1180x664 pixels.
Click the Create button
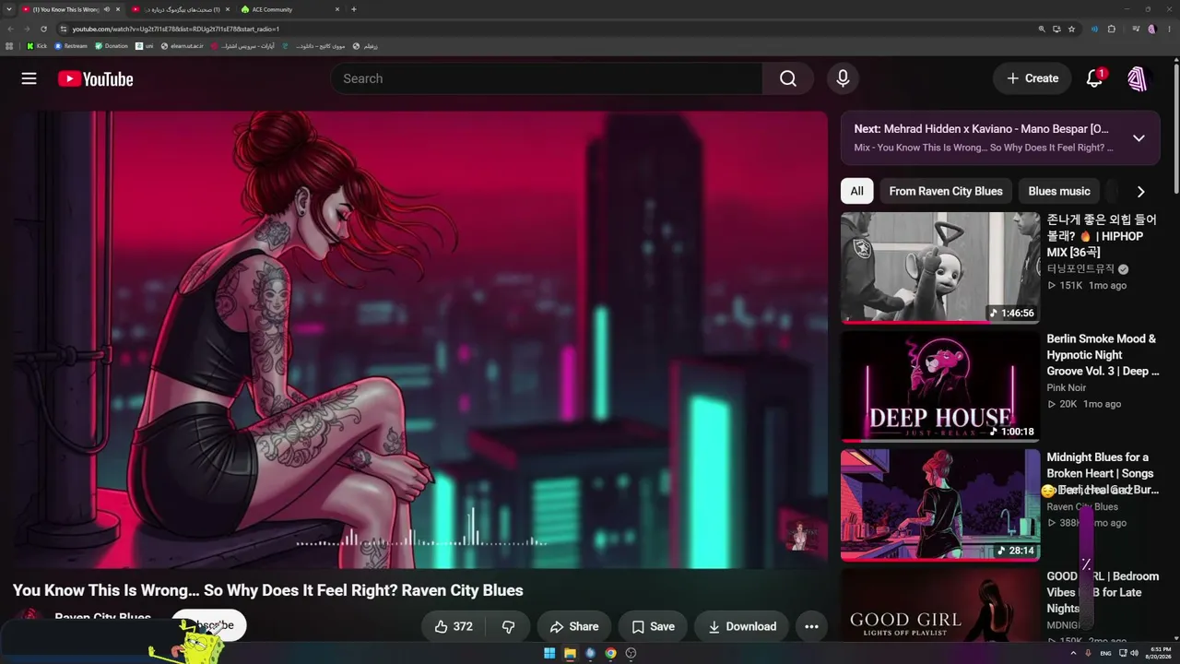1032,78
